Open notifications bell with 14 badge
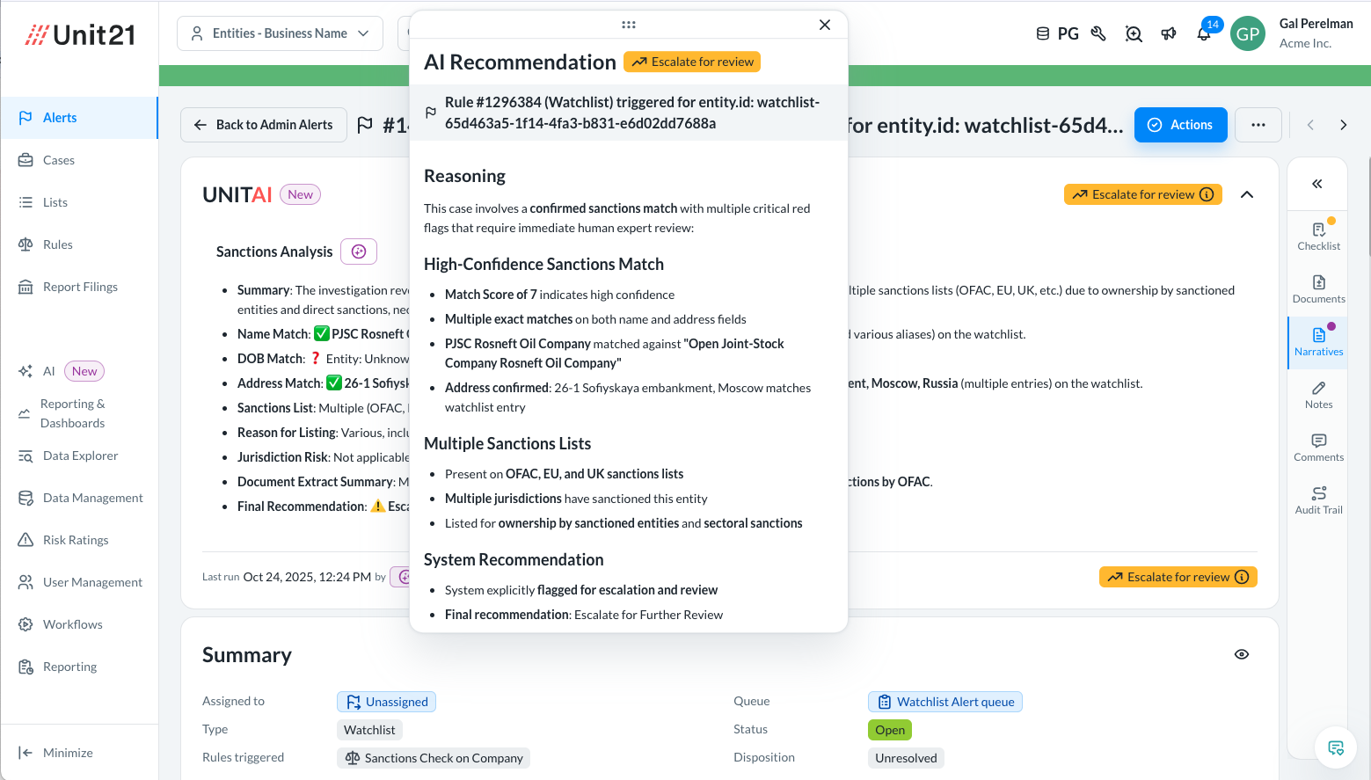This screenshot has height=780, width=1371. (x=1204, y=33)
